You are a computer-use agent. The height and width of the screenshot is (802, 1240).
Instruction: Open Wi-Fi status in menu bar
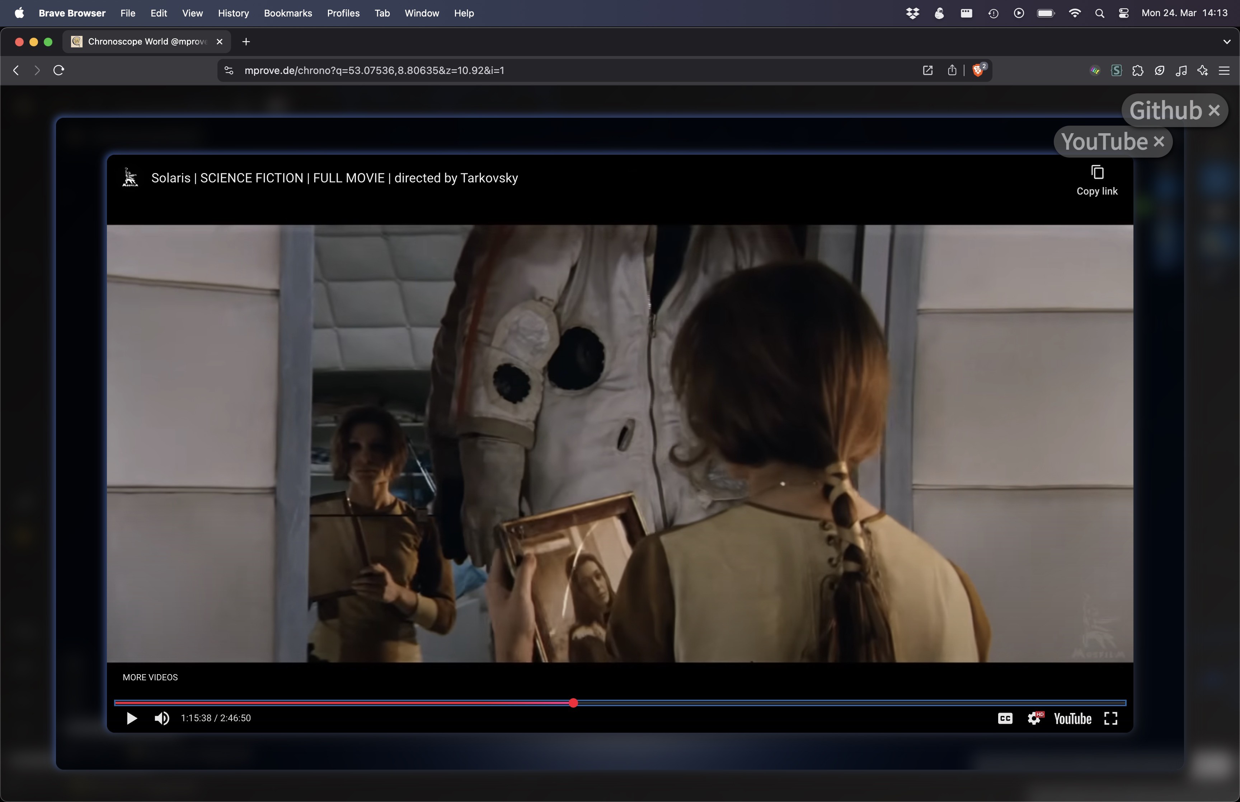tap(1075, 13)
